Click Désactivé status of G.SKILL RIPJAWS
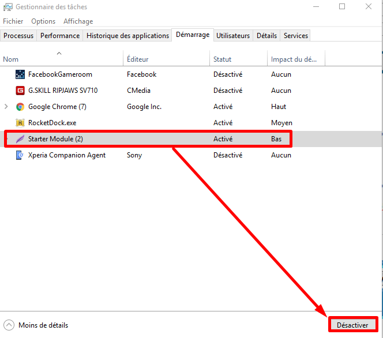Viewport: 383px width, 338px height. click(228, 91)
